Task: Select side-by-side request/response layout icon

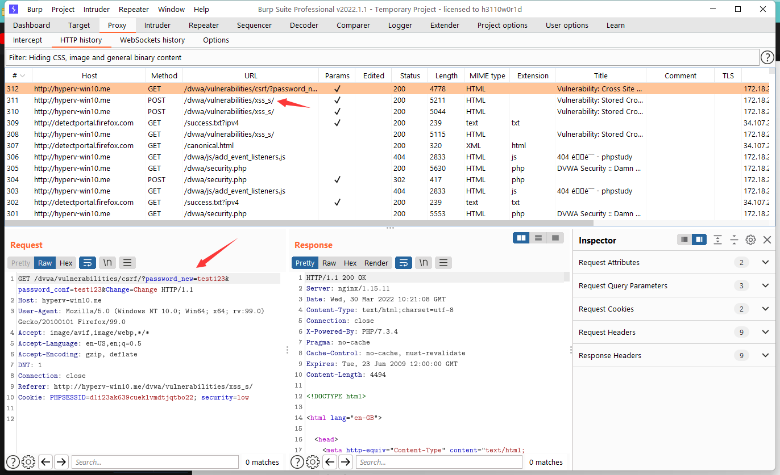Action: [521, 238]
